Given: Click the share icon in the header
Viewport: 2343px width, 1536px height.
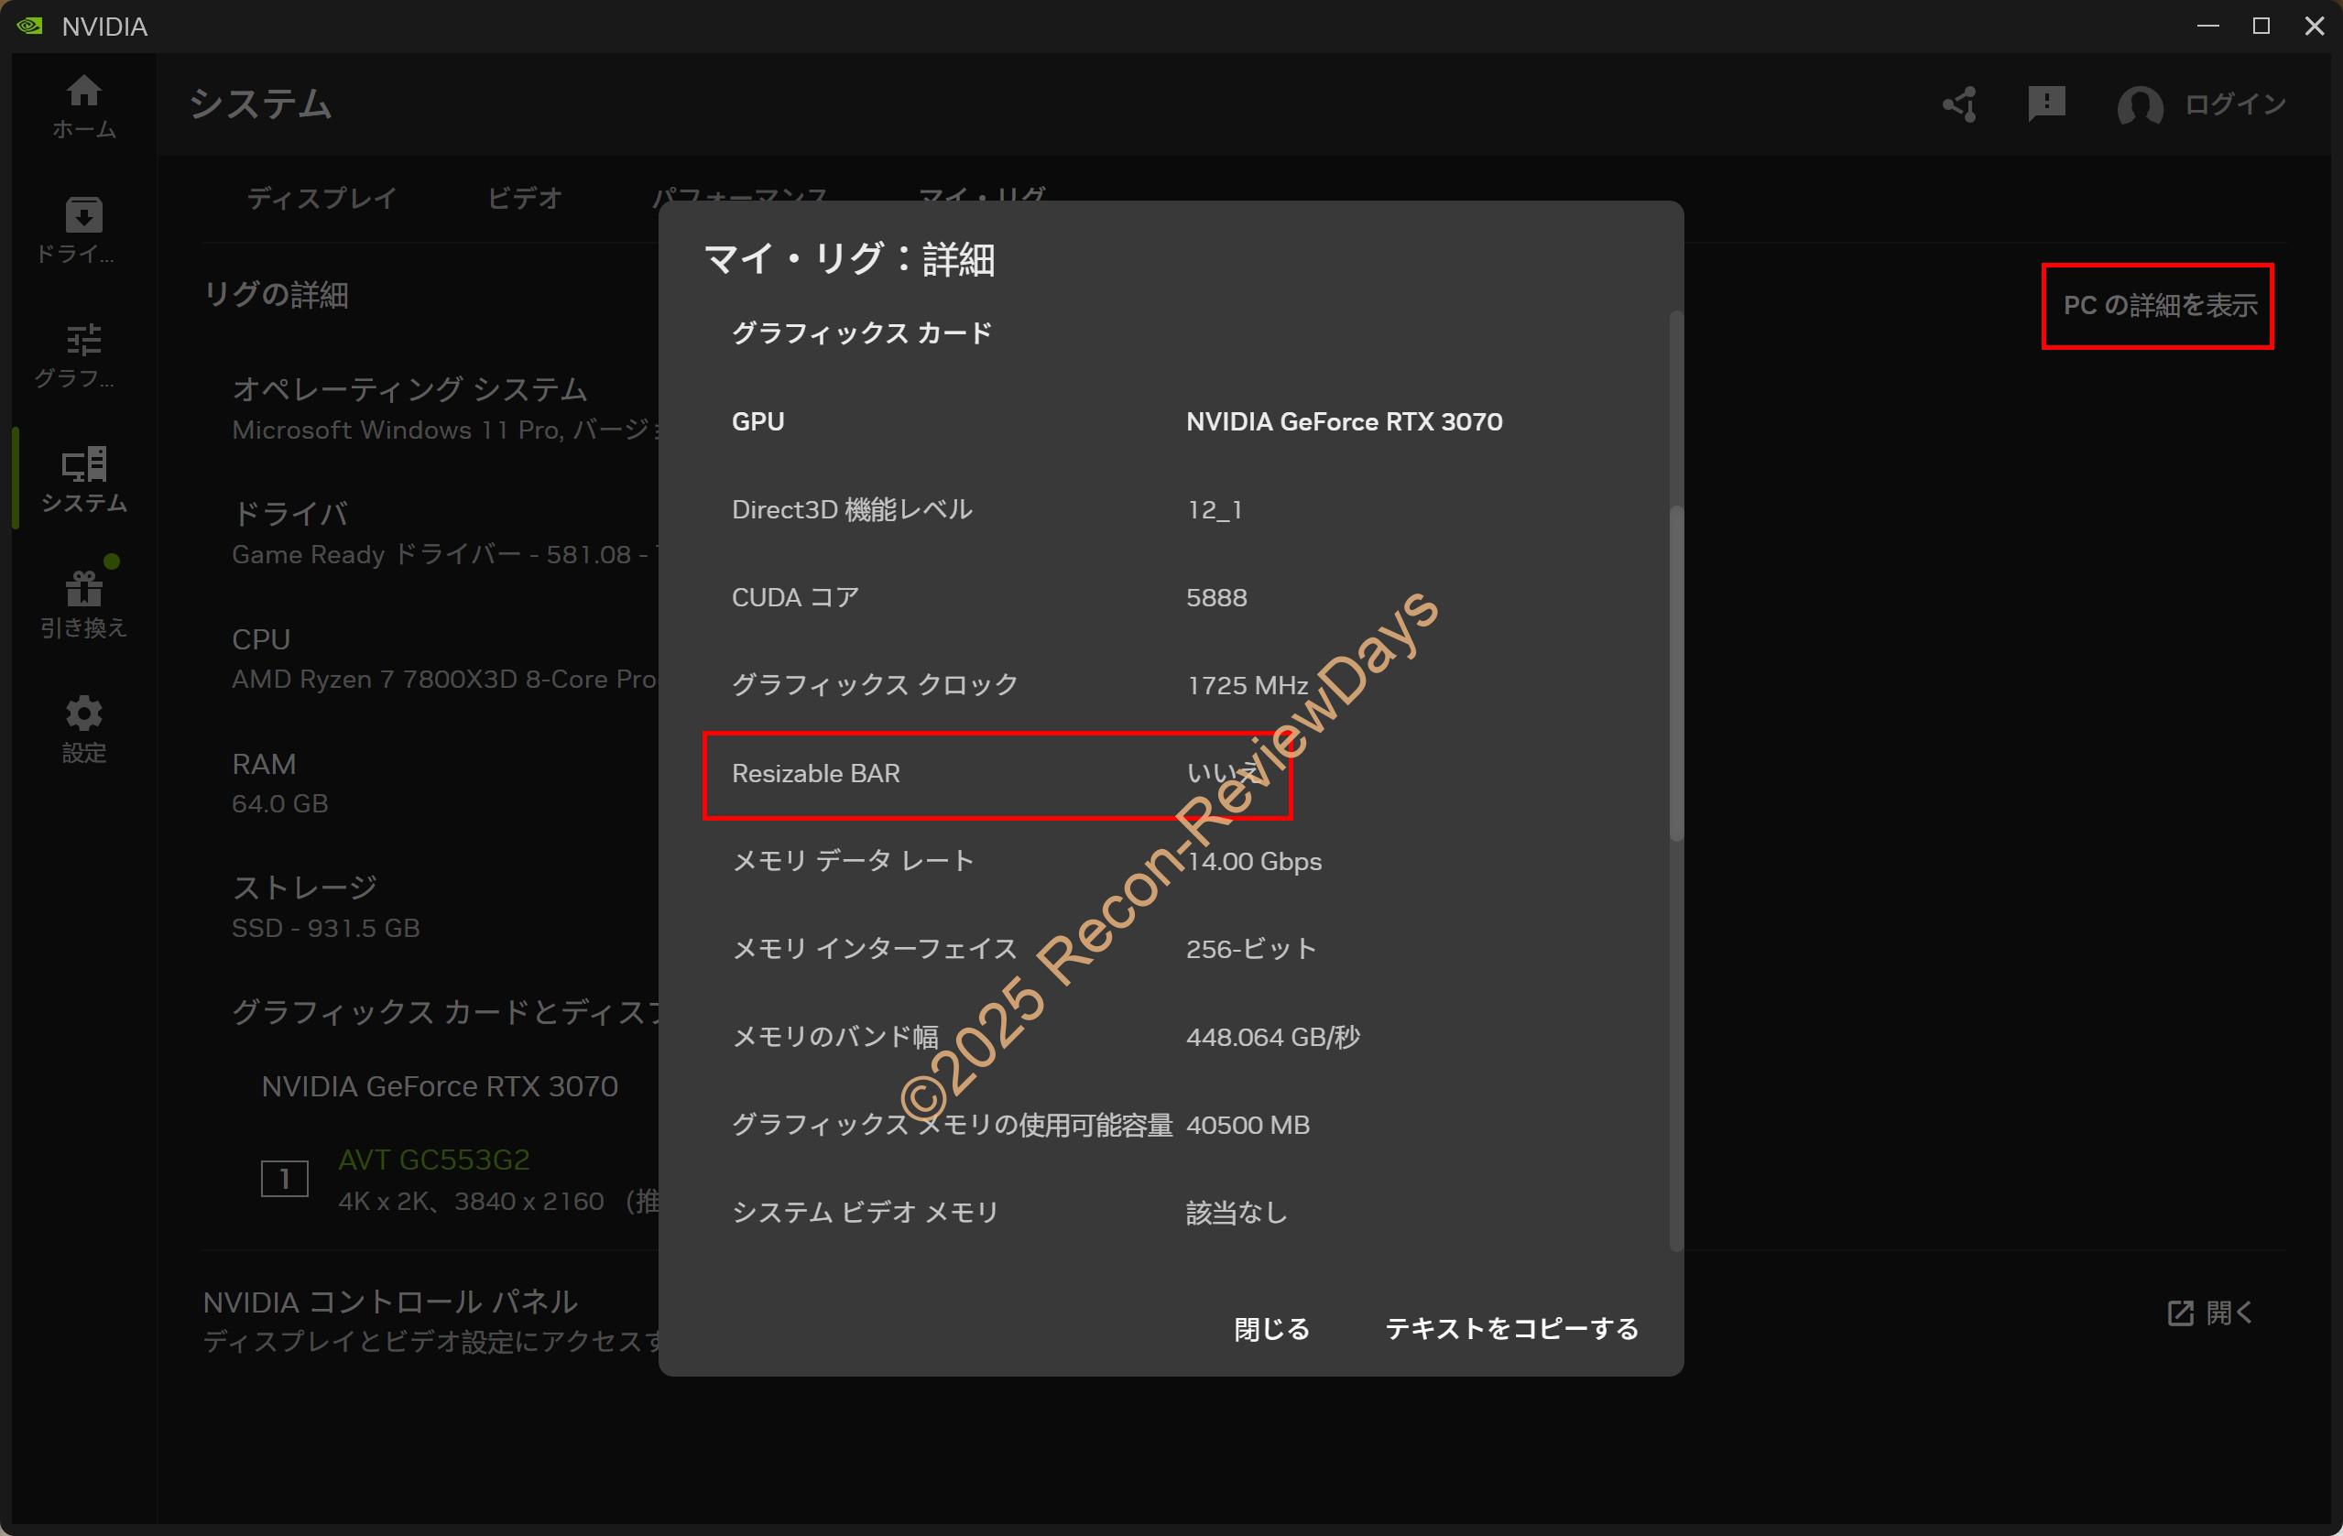Looking at the screenshot, I should [x=1959, y=104].
